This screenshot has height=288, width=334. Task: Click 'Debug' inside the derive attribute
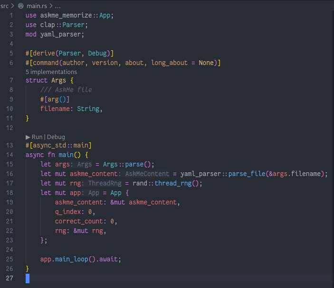point(97,54)
